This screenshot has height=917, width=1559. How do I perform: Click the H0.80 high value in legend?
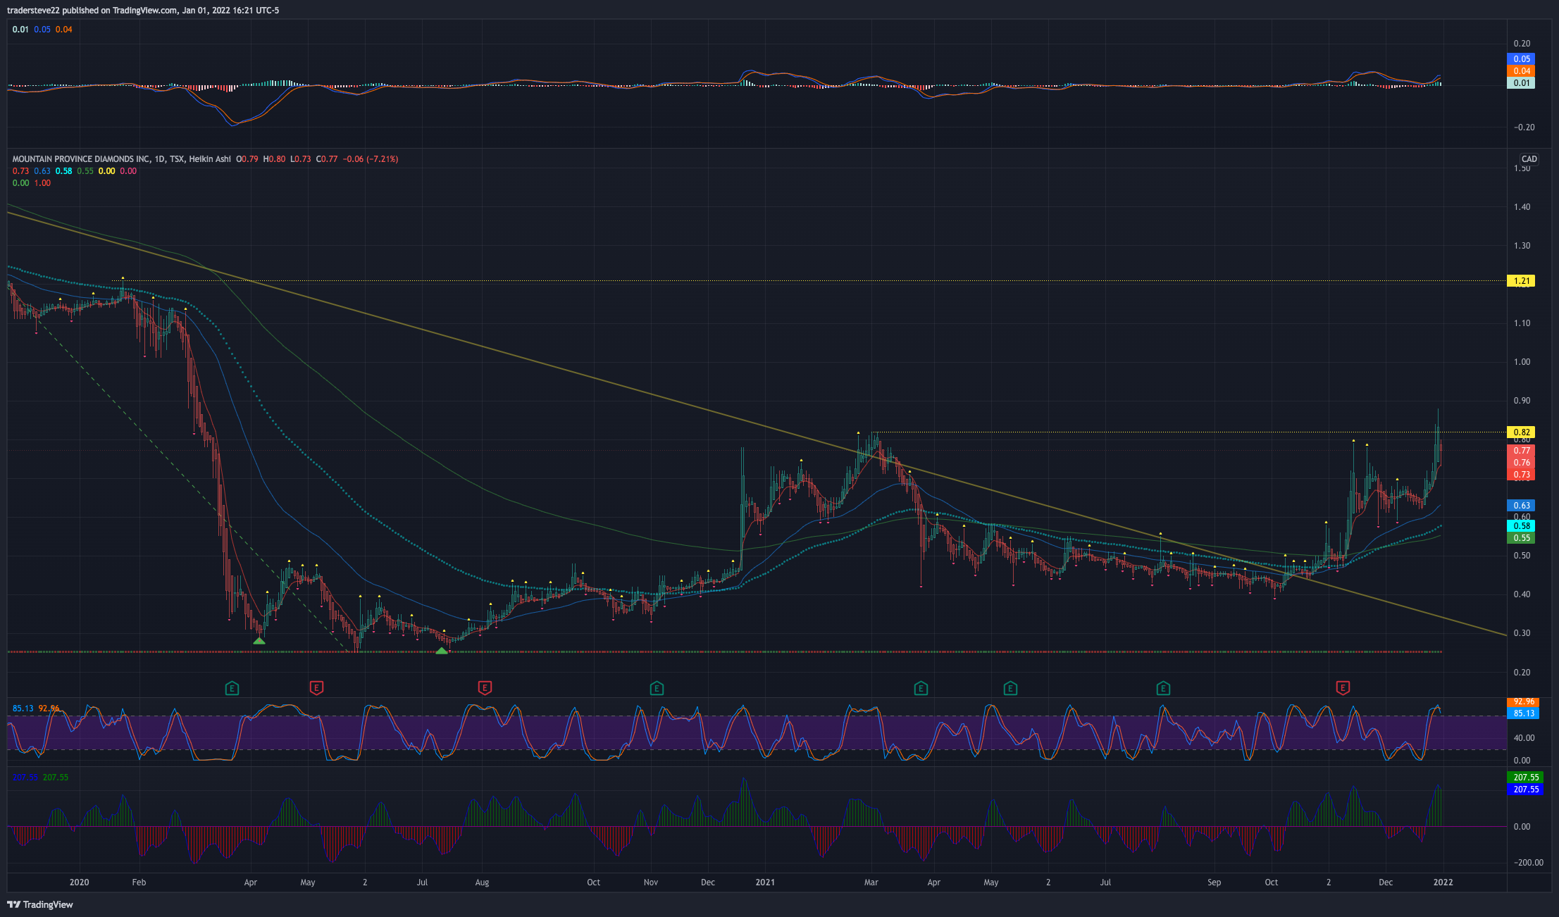click(274, 159)
